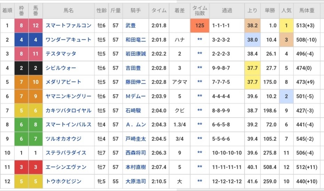The width and height of the screenshot is (324, 191).
Task: Select the 人気 column header
Action: tap(286, 11)
